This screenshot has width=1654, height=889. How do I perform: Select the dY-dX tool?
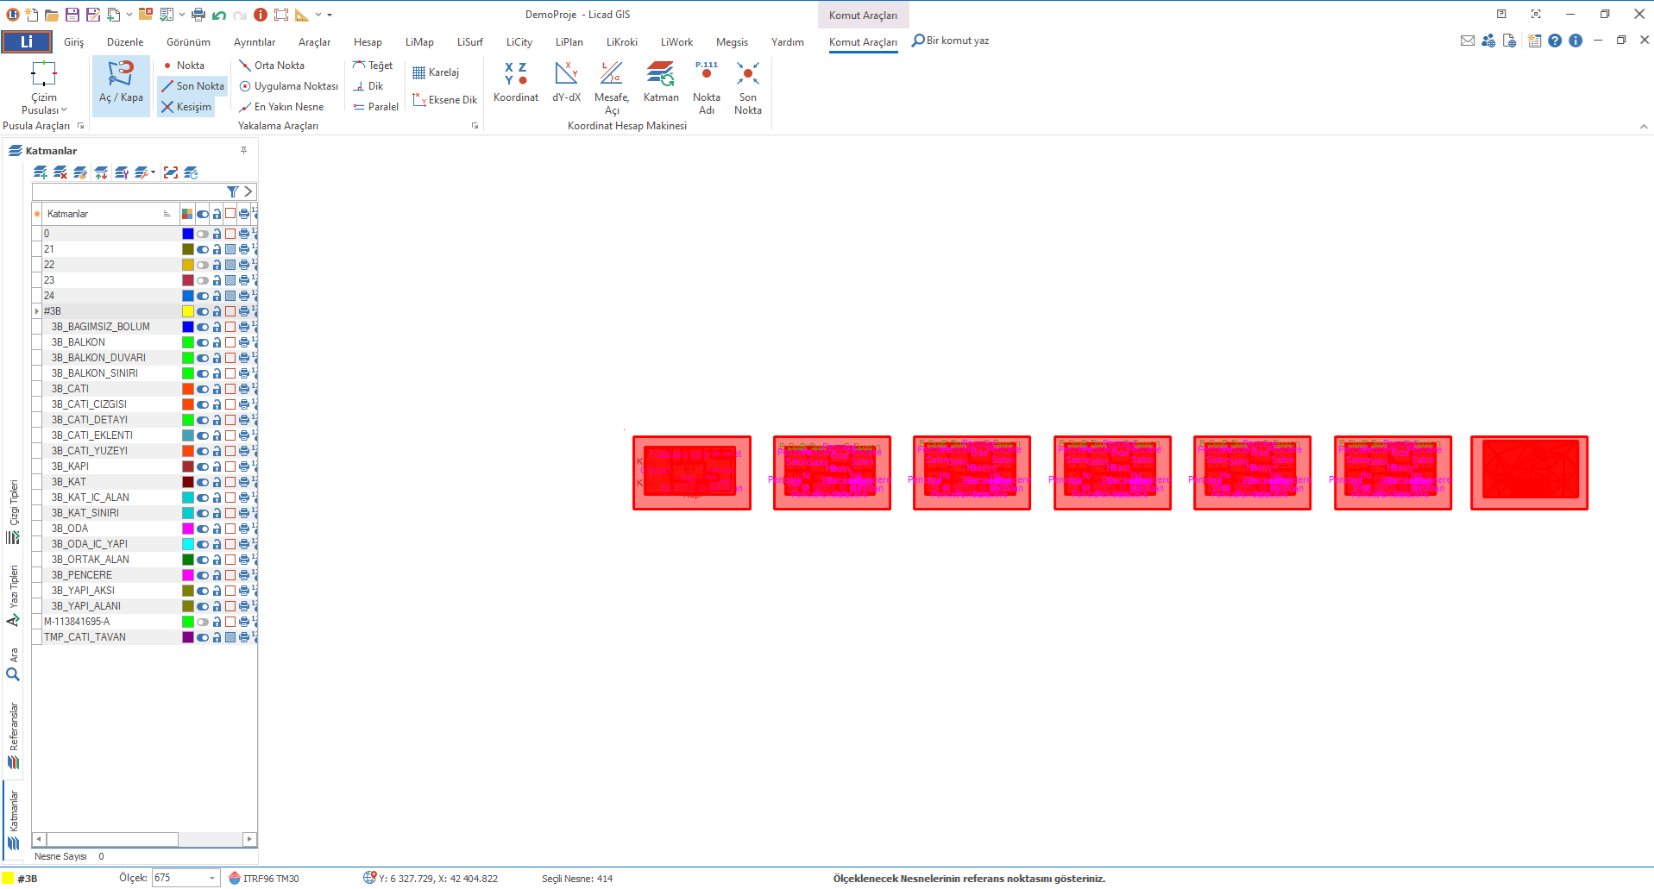(567, 83)
